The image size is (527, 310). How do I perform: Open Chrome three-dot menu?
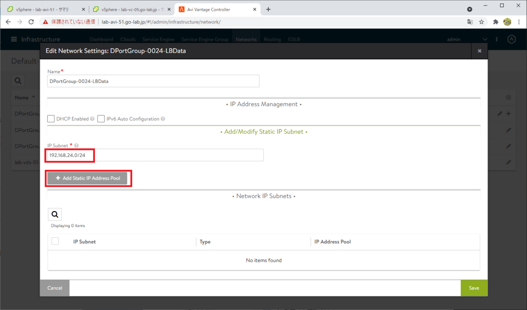[x=519, y=21]
